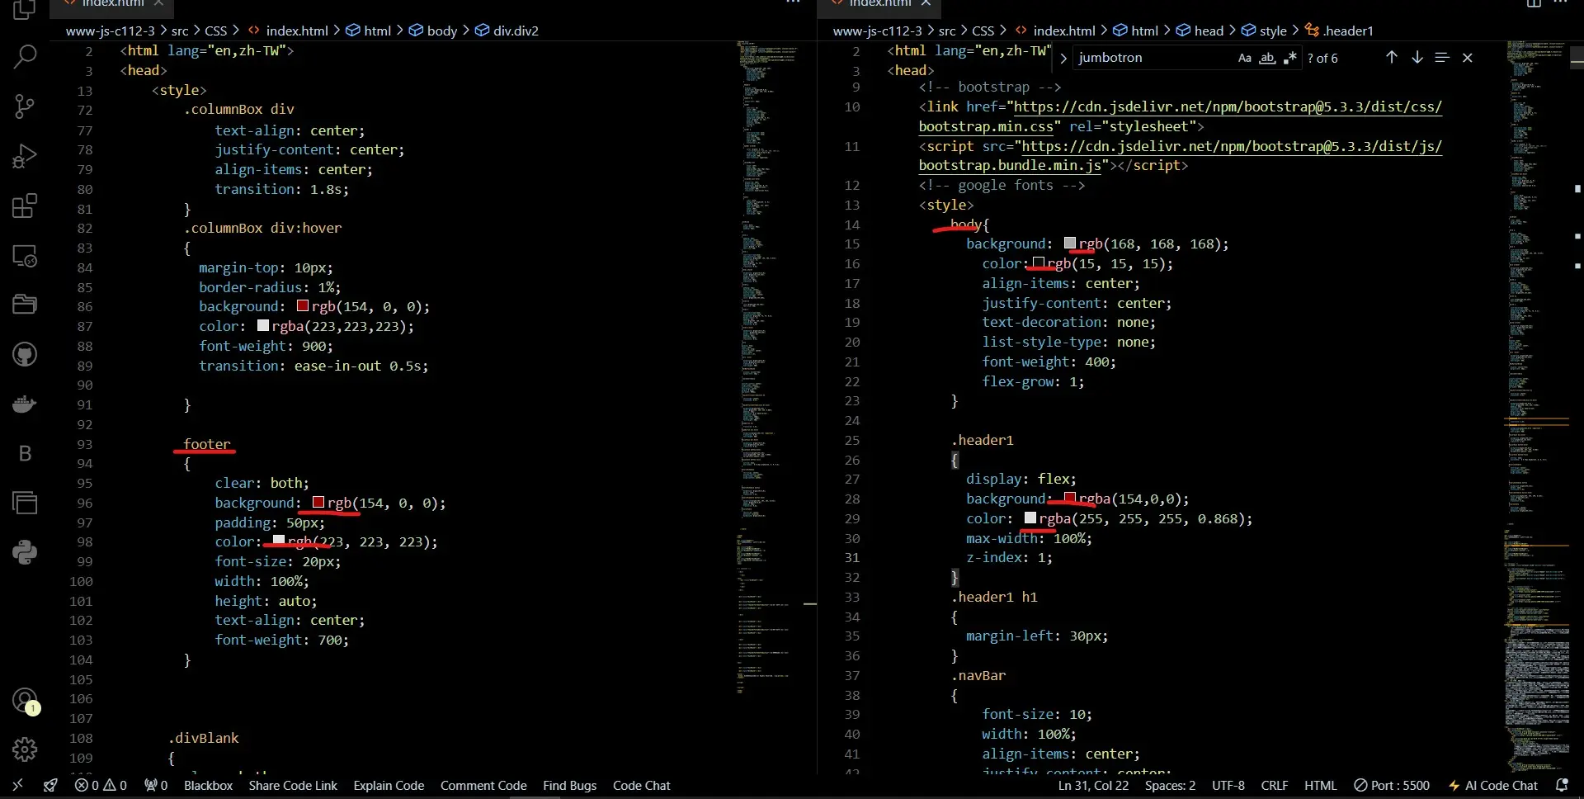This screenshot has width=1584, height=799.
Task: Open the HTML language mode selector
Action: (x=1320, y=786)
